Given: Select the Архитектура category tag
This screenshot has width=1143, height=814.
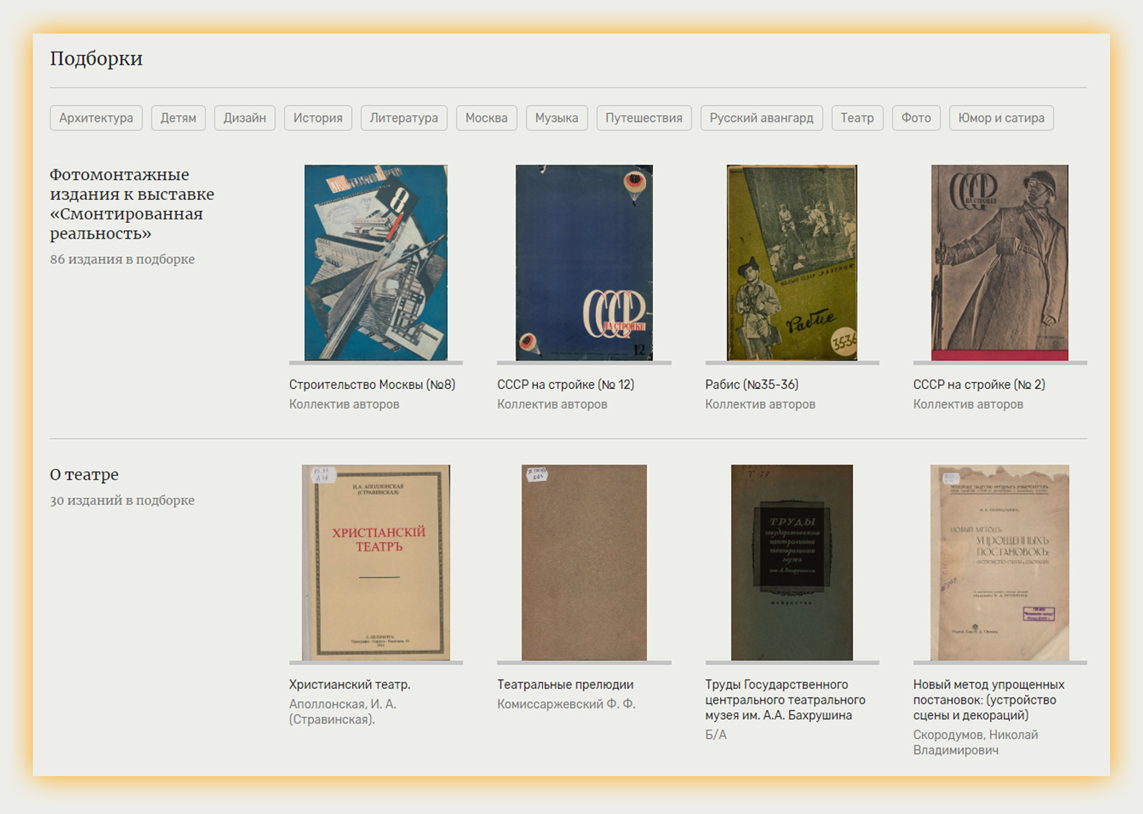Looking at the screenshot, I should [96, 118].
